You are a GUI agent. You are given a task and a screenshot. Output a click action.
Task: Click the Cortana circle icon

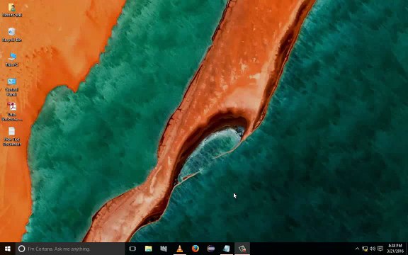(x=21, y=249)
